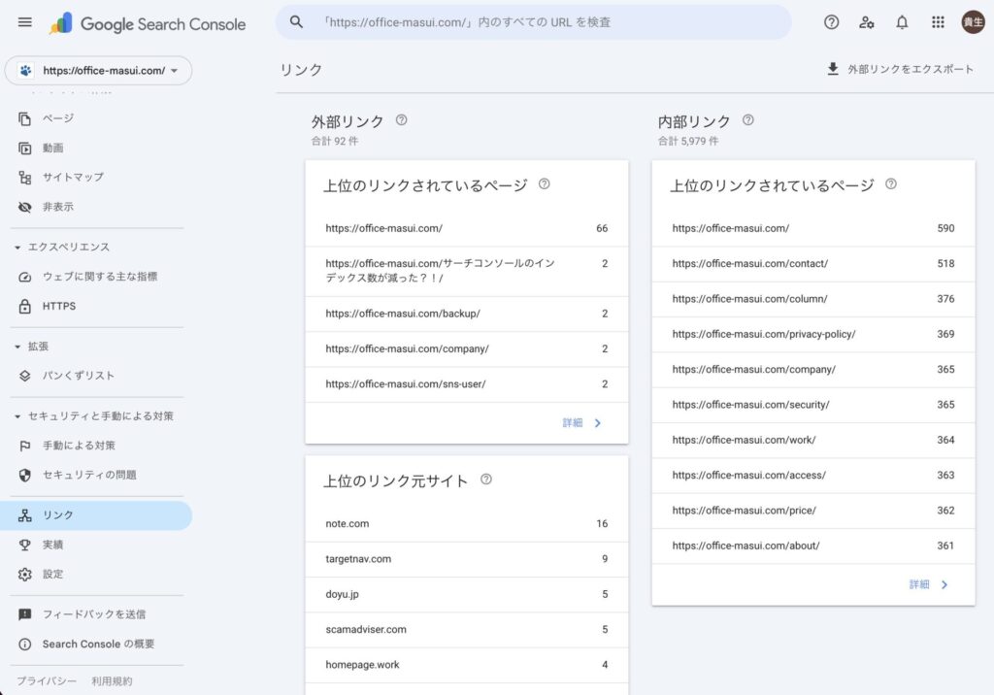
Task: Open the notifications bell
Action: pyautogui.click(x=902, y=22)
